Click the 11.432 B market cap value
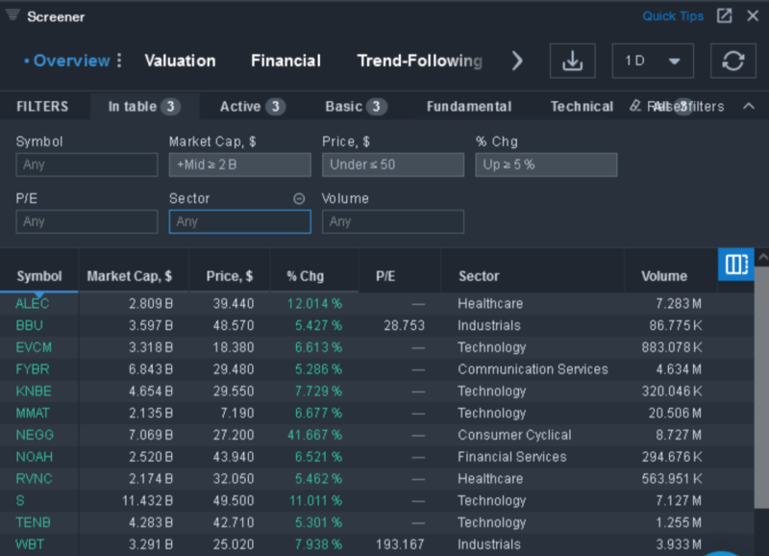This screenshot has height=556, width=769. pyautogui.click(x=148, y=501)
